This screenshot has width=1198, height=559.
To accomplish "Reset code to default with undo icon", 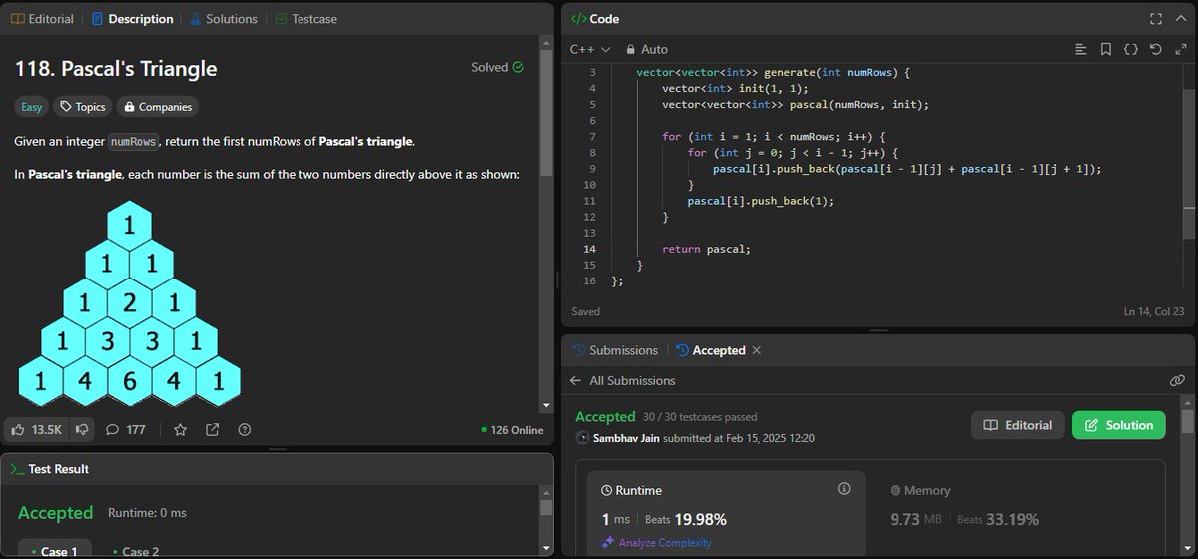I will 1155,49.
